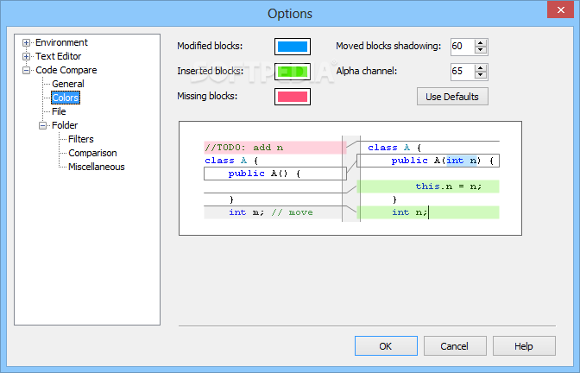Confirm with the OK button
The width and height of the screenshot is (580, 373).
click(x=386, y=346)
